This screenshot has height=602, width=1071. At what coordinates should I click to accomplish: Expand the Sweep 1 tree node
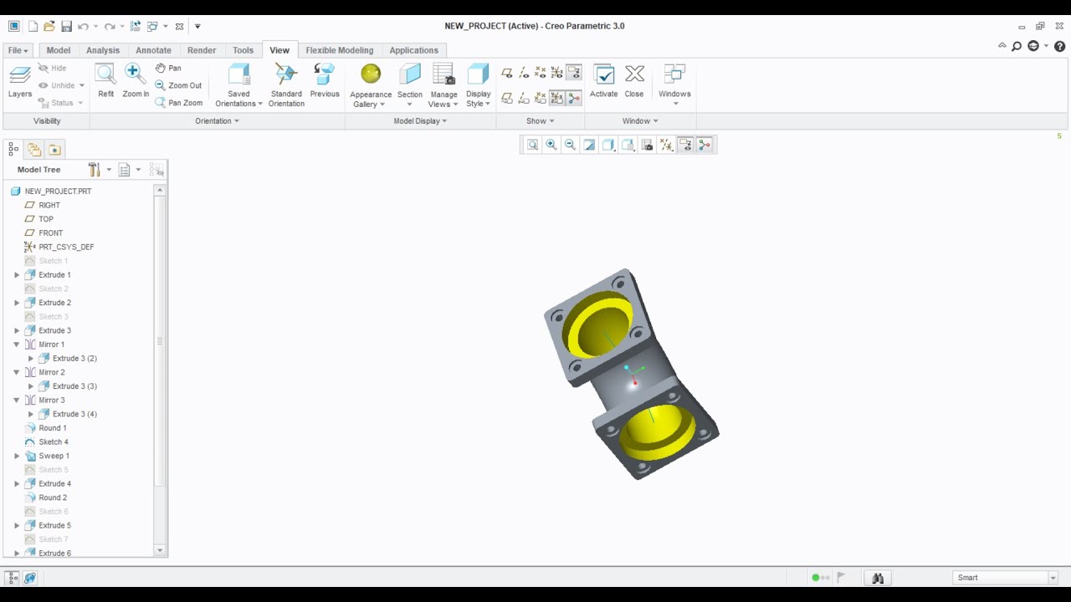(17, 456)
